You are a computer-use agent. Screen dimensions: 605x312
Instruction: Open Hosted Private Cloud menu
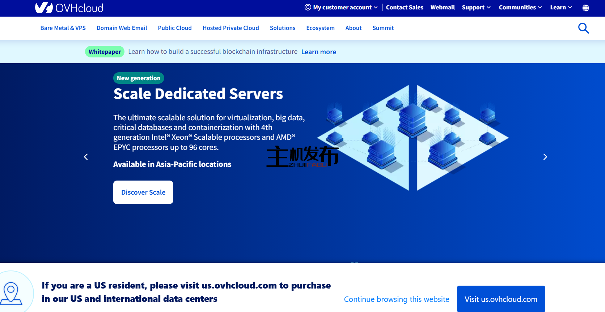tap(231, 28)
